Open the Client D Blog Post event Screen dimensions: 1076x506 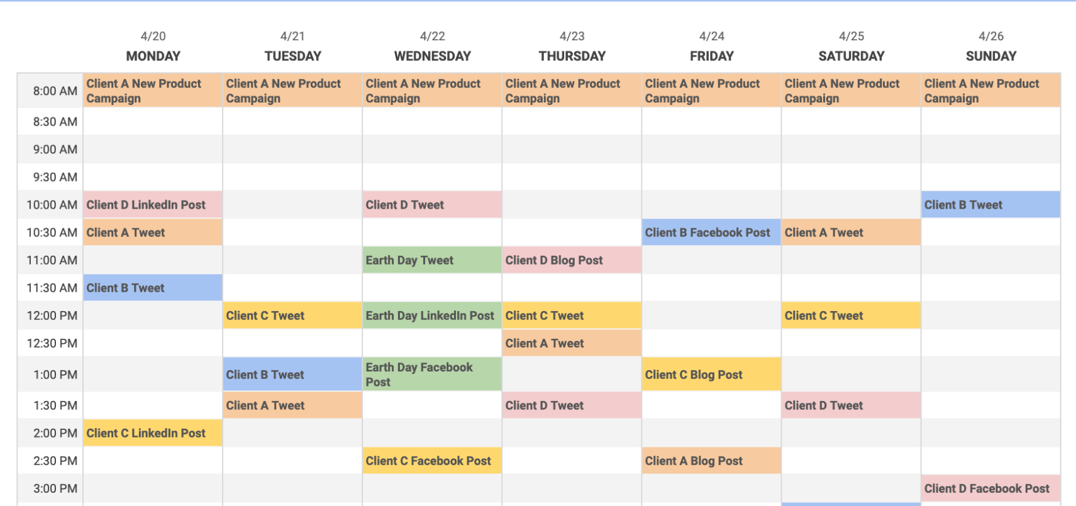pos(571,260)
